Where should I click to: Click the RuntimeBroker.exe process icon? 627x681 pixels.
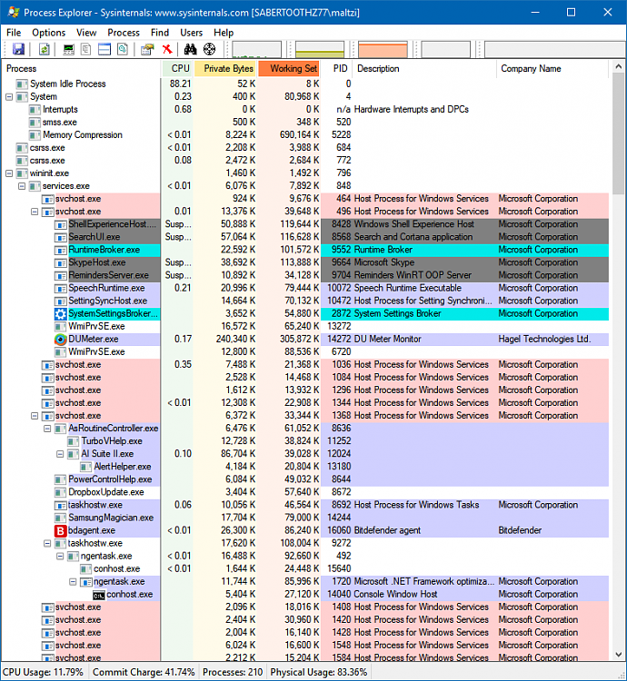tap(60, 251)
